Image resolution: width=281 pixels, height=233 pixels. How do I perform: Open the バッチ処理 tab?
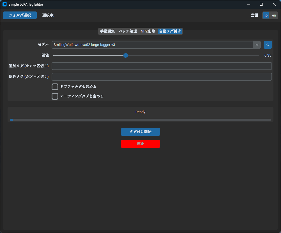(x=128, y=31)
